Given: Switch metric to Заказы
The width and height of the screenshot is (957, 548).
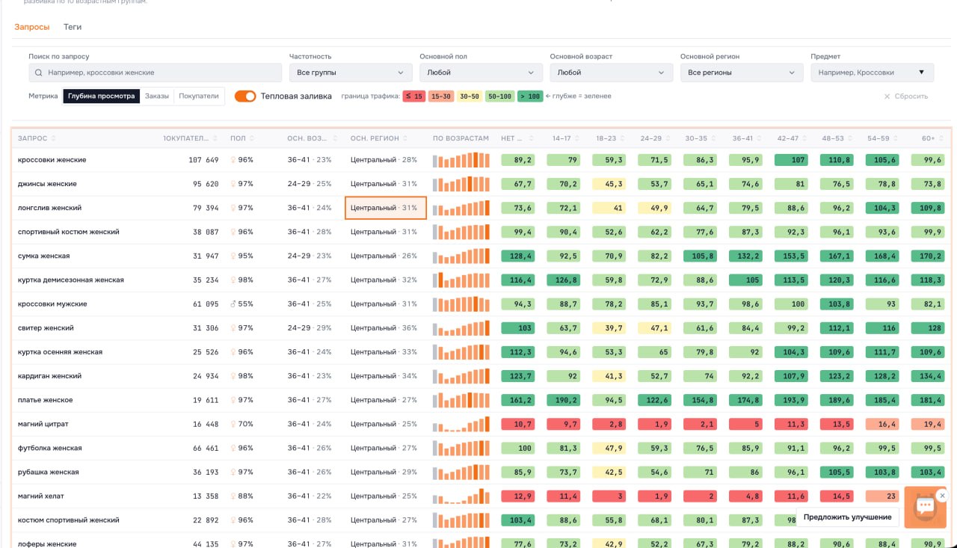Looking at the screenshot, I should pyautogui.click(x=157, y=96).
